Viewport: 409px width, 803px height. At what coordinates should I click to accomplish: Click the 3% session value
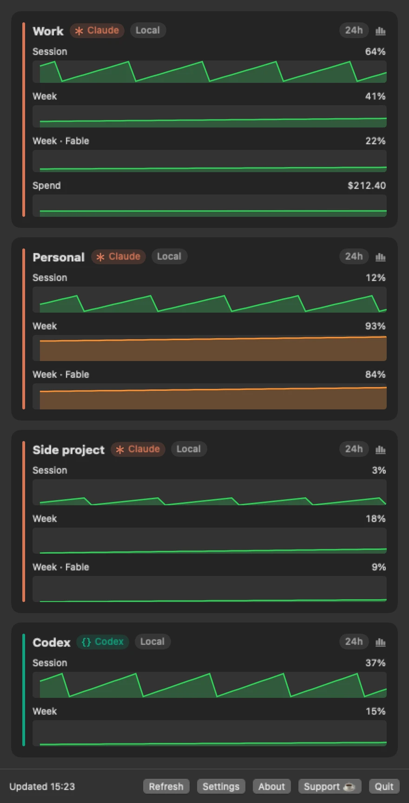click(379, 470)
